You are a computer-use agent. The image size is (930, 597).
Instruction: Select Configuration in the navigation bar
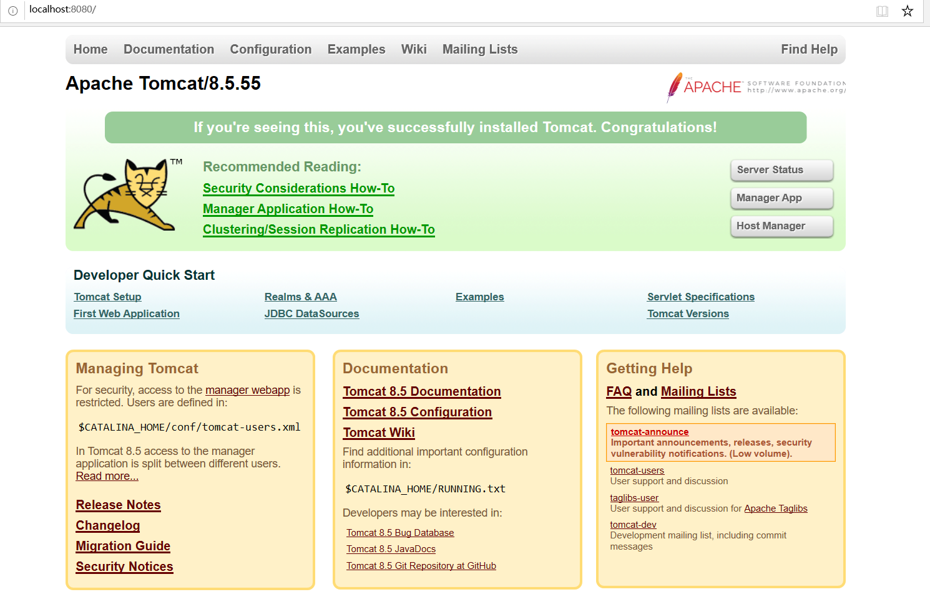pyautogui.click(x=270, y=49)
